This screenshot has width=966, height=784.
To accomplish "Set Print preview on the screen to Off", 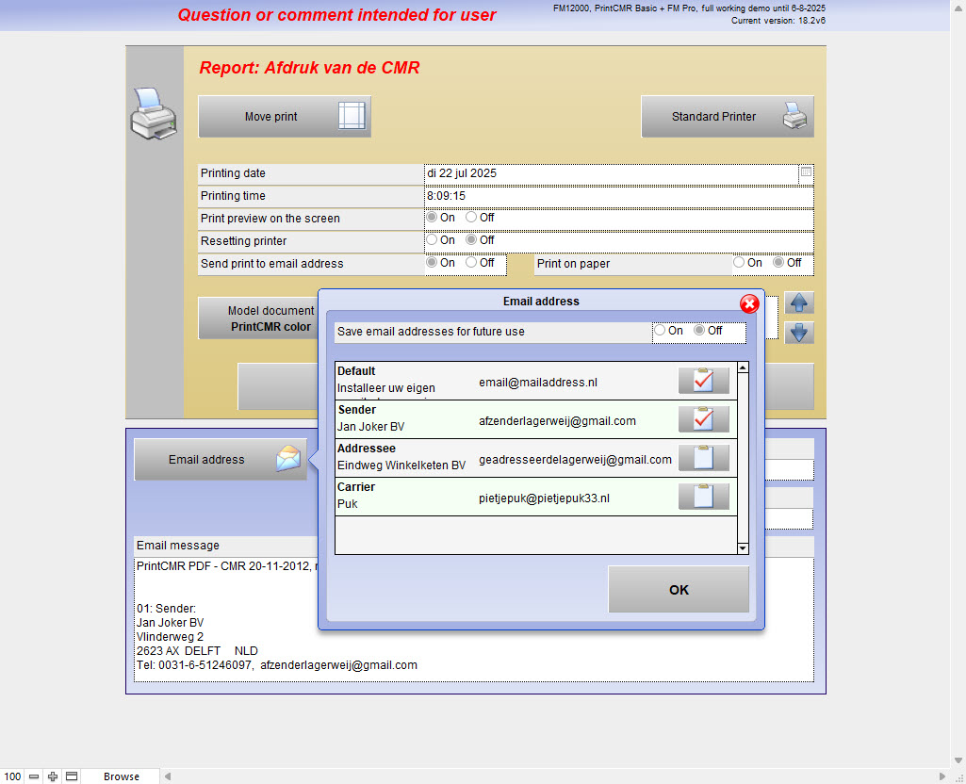I will click(472, 218).
